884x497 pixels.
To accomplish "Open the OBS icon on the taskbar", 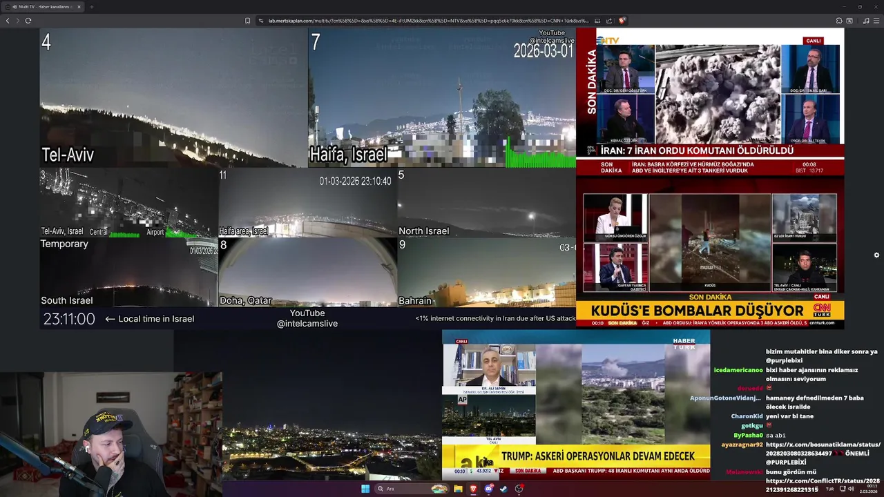I will [519, 489].
